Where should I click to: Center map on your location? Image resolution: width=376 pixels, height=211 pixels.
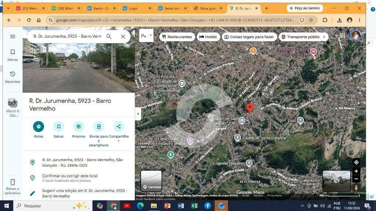(x=356, y=162)
